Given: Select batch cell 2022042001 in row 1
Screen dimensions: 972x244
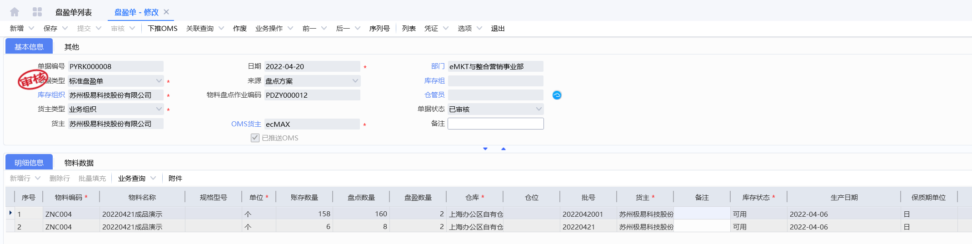Looking at the screenshot, I should click(588, 214).
